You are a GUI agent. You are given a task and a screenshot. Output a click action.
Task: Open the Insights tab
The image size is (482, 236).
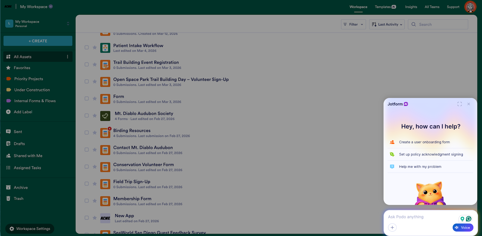(411, 7)
